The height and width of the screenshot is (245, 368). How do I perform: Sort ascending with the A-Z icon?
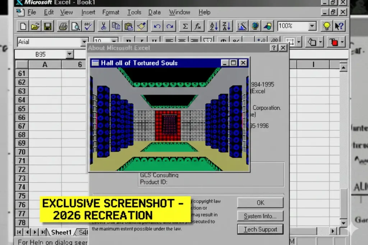[214, 26]
